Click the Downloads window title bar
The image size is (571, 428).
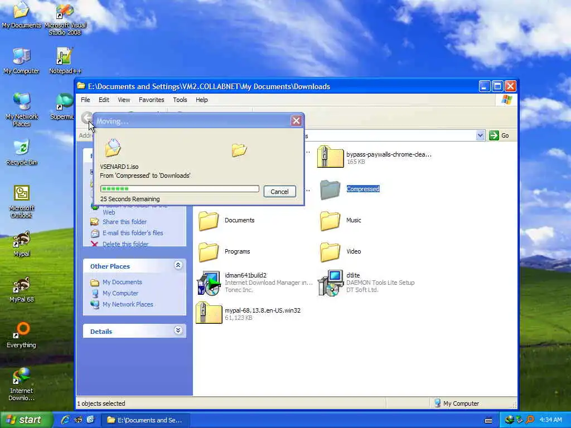coord(277,86)
